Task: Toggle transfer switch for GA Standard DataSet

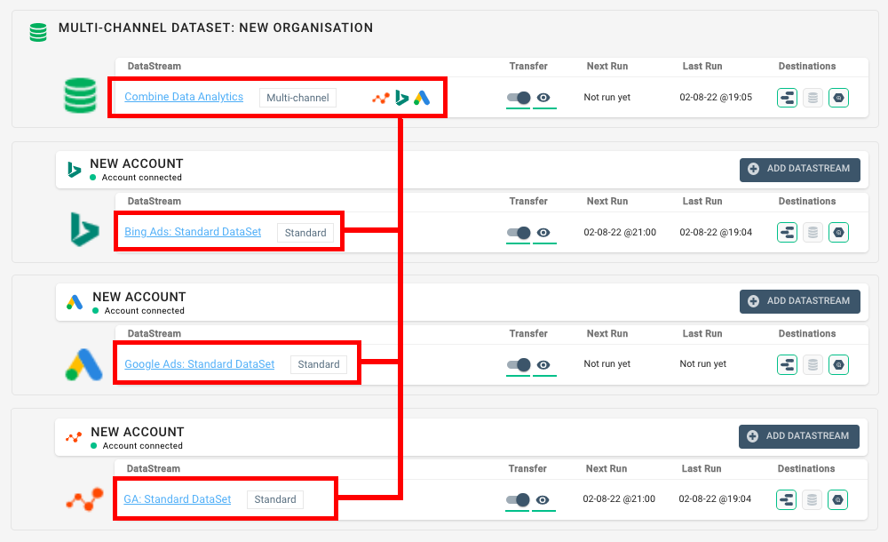Action: point(517,499)
